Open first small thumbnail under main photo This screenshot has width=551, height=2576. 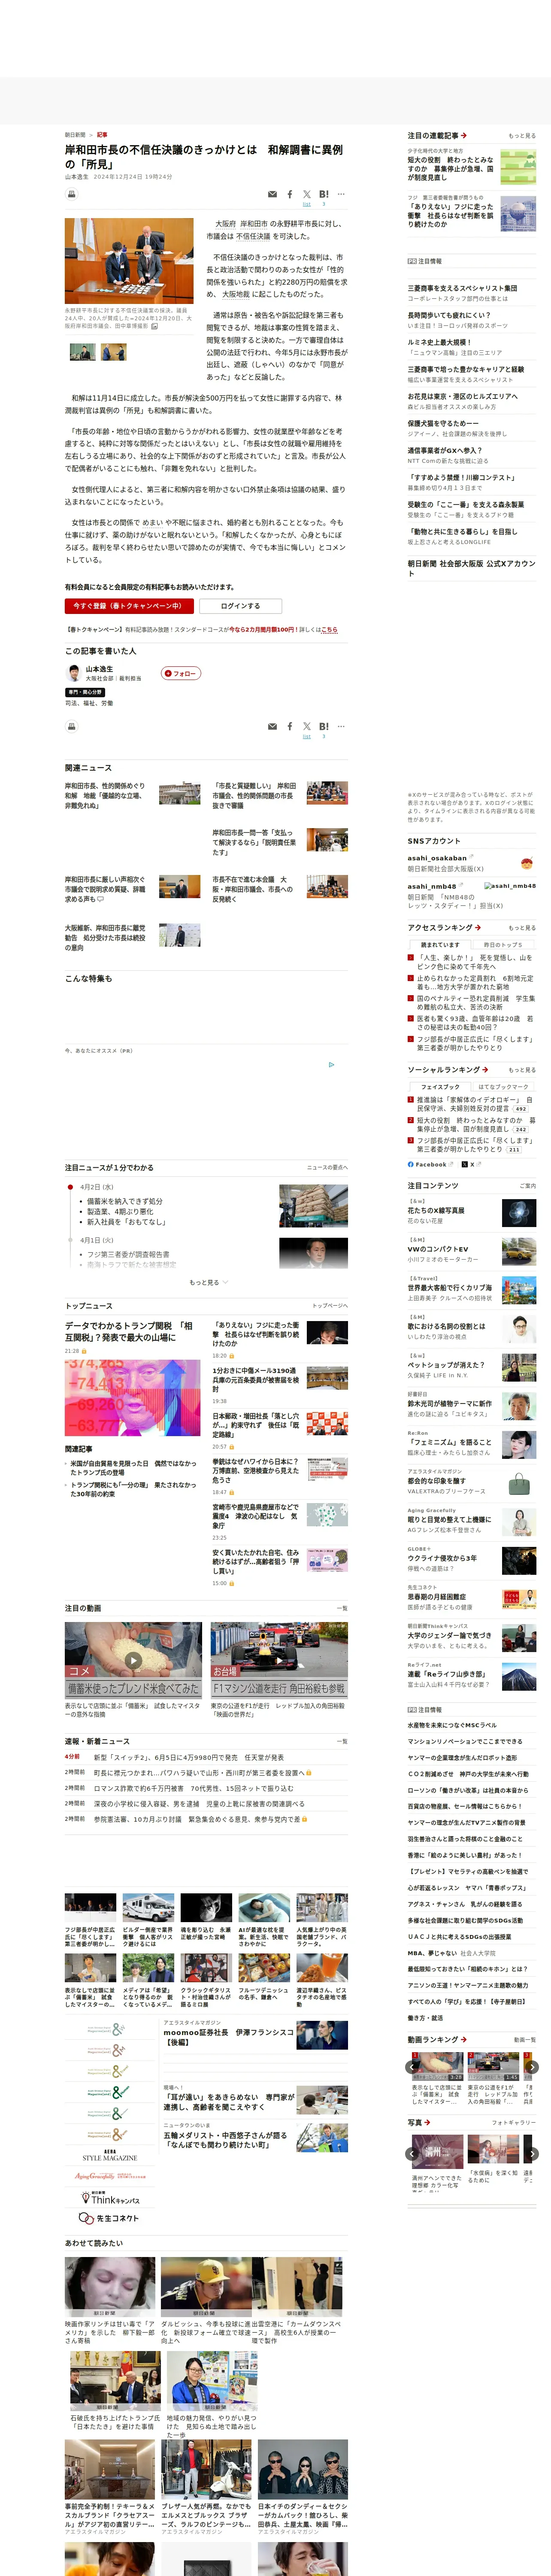(83, 351)
